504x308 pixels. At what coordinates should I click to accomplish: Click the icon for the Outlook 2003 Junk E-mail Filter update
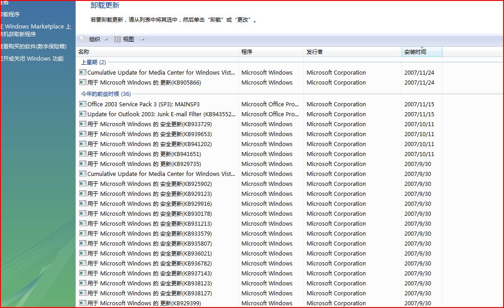[82, 114]
